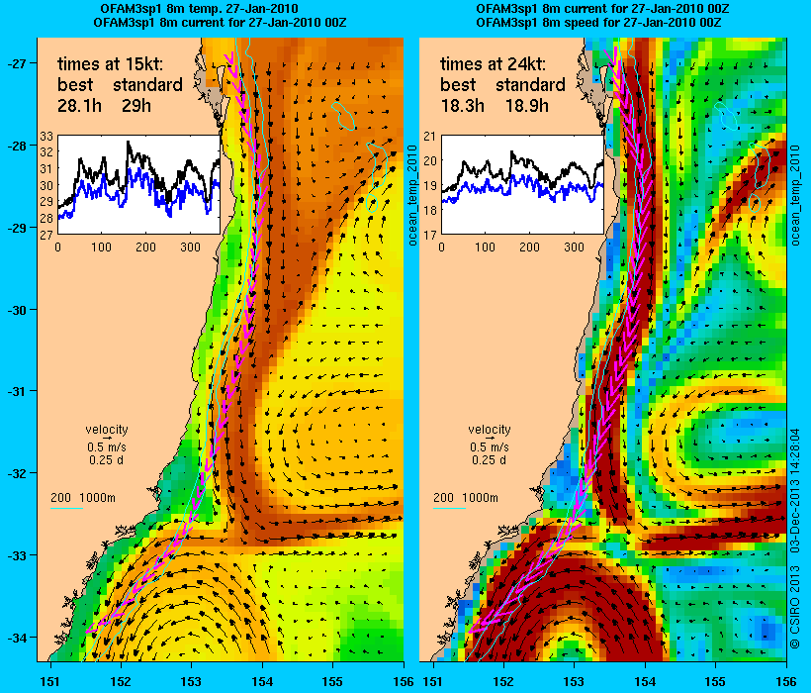
Task: Click the 'velocity' legend label in temperature map
Action: 107,430
